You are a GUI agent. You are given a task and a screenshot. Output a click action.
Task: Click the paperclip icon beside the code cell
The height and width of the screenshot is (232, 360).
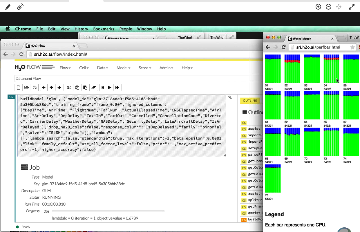tap(230, 98)
